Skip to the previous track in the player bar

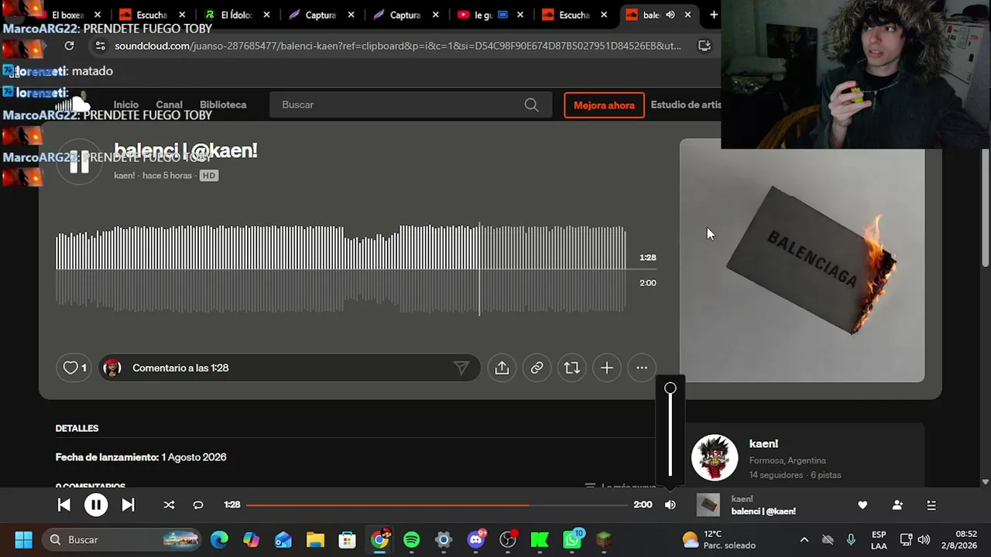click(x=64, y=505)
